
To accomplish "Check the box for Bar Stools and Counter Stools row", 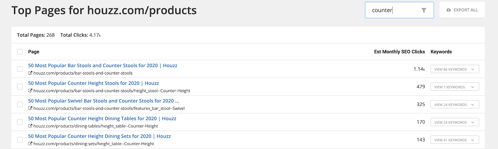I will (20, 69).
